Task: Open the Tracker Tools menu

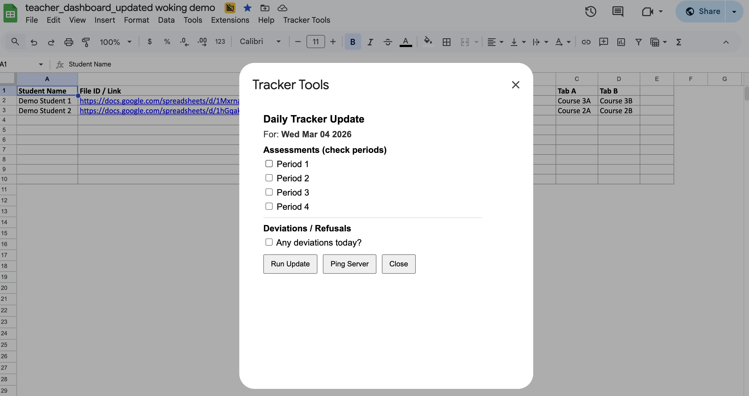Action: pos(306,20)
